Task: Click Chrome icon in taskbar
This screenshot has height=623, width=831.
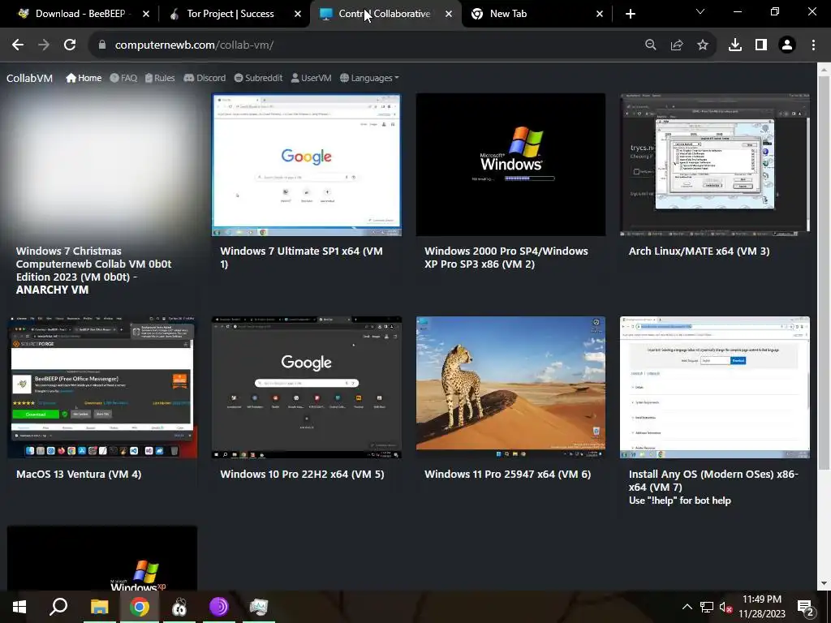Action: pyautogui.click(x=140, y=607)
